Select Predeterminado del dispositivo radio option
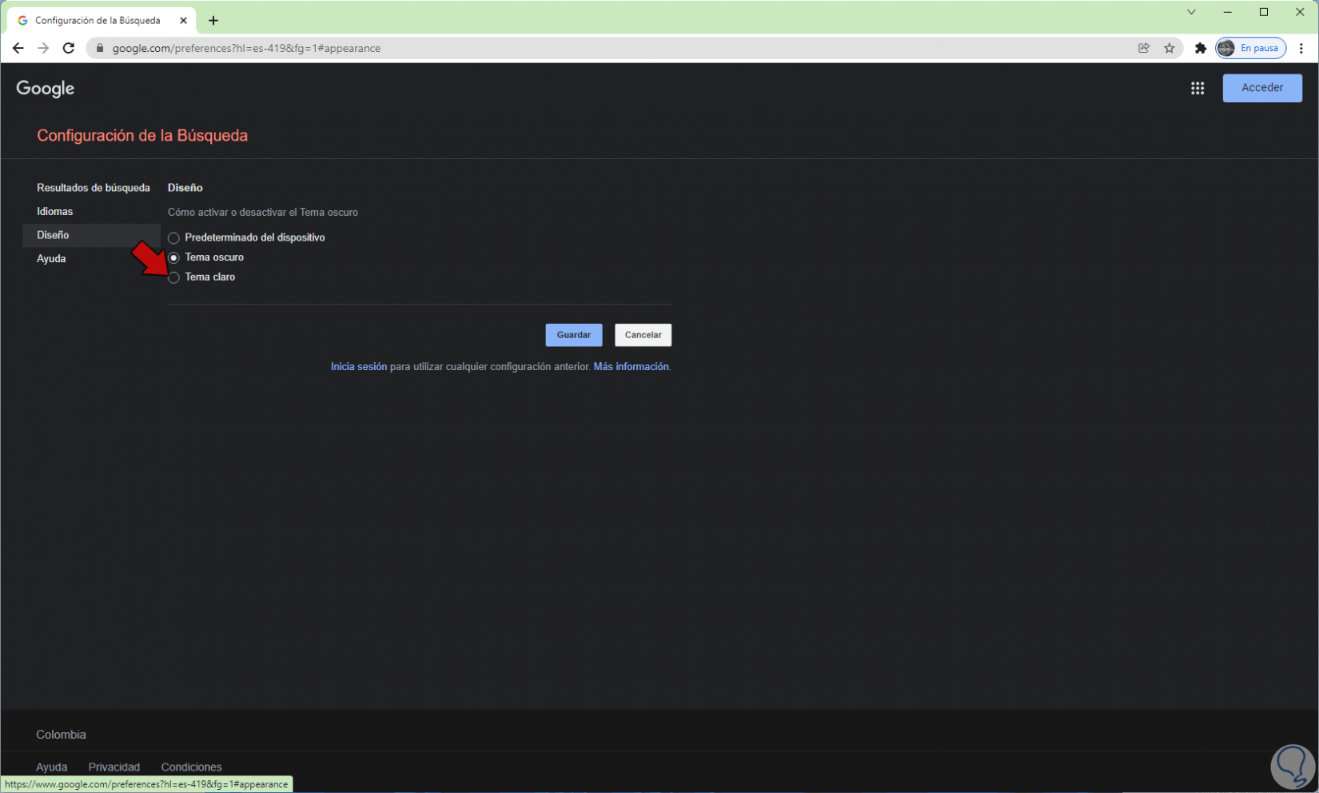The width and height of the screenshot is (1319, 793). 173,238
